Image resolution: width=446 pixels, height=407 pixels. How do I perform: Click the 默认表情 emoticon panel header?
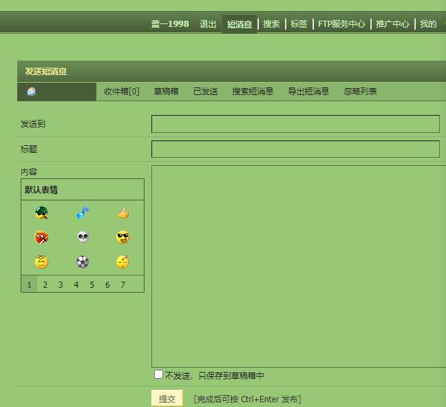[41, 189]
